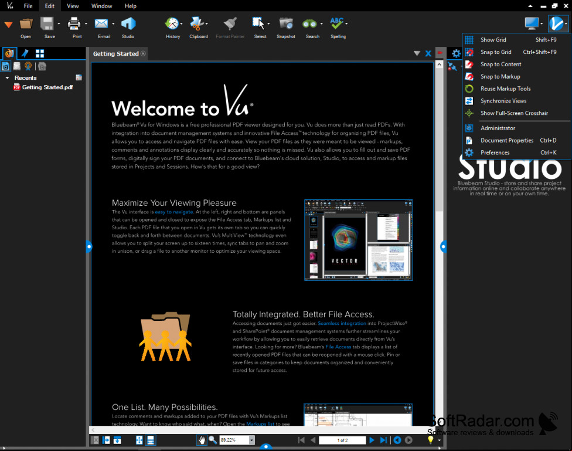Go to previous view blue arrow

(x=397, y=440)
